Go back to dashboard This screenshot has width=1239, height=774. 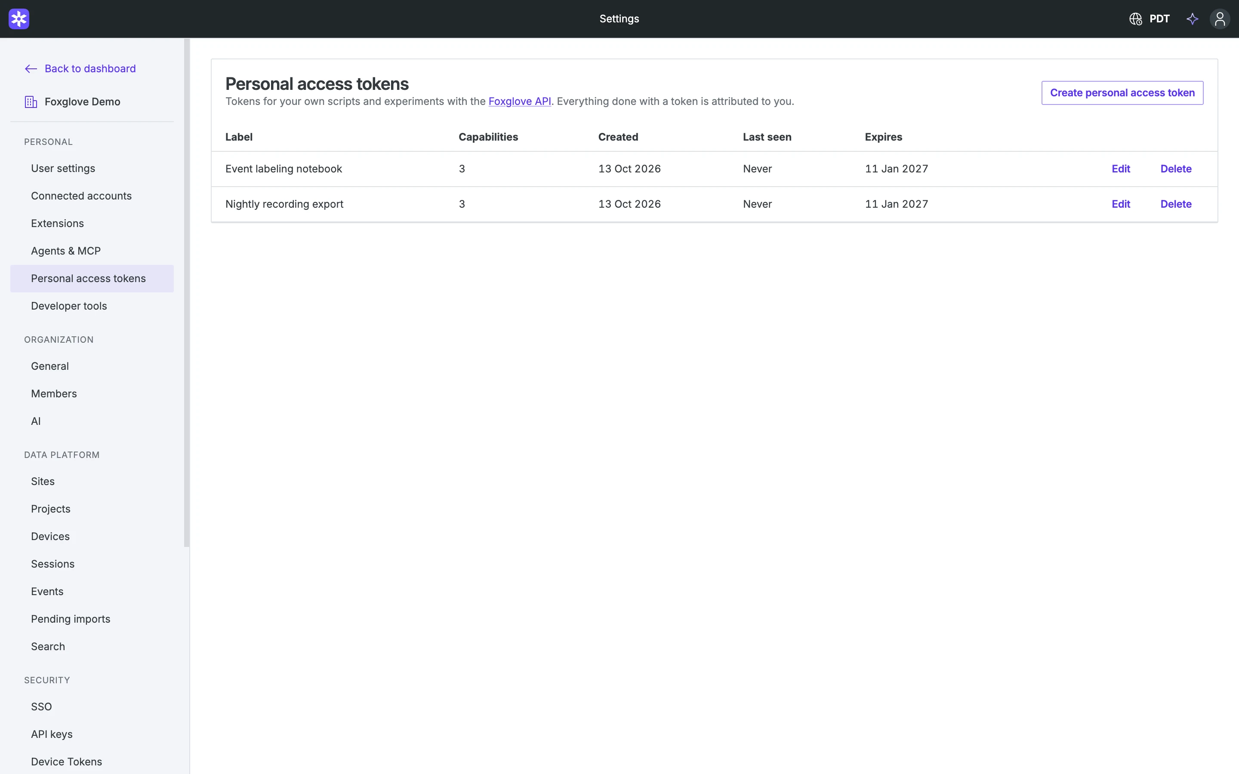[90, 69]
